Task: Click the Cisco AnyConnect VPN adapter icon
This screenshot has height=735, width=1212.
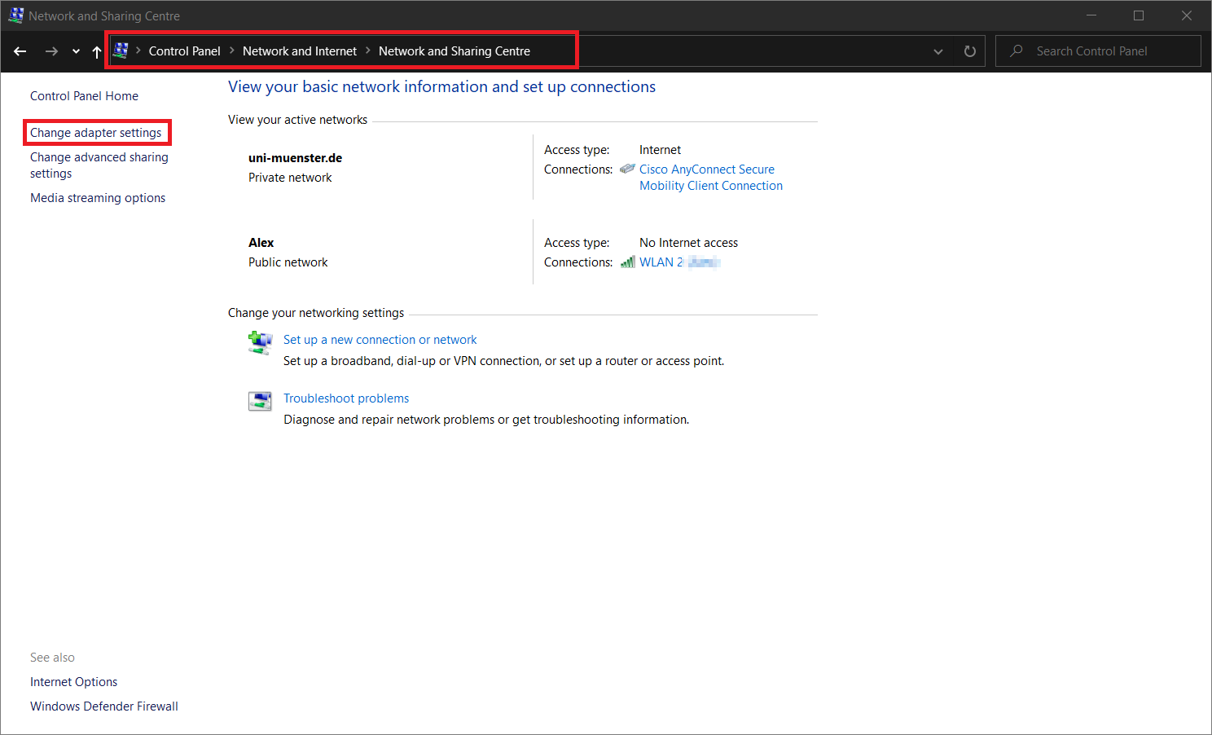Action: point(627,169)
